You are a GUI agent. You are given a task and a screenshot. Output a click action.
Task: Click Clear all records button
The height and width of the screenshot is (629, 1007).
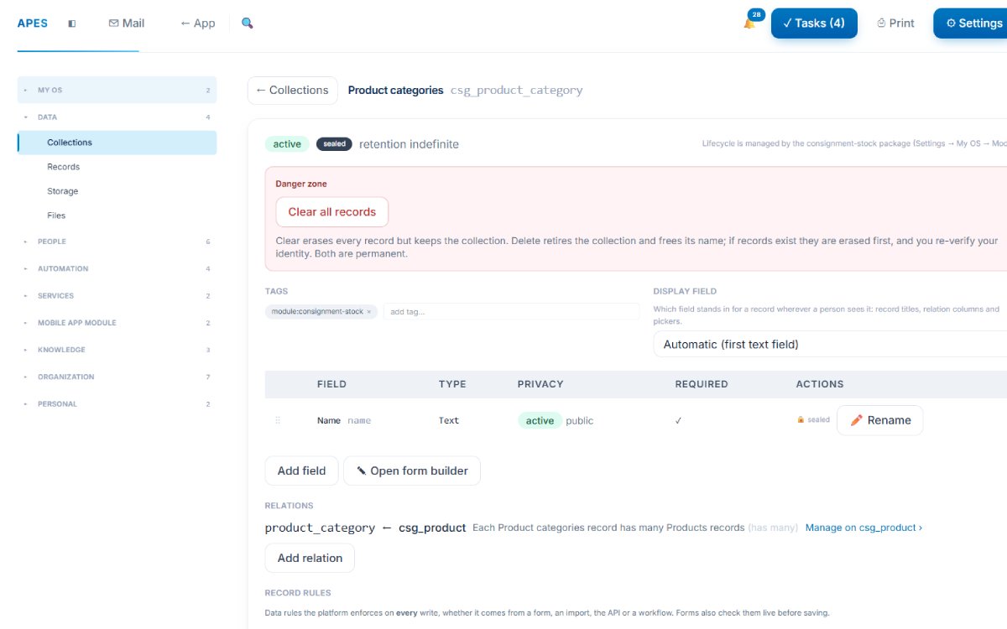(x=332, y=212)
